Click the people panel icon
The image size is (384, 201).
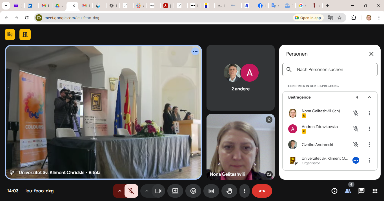348,191
